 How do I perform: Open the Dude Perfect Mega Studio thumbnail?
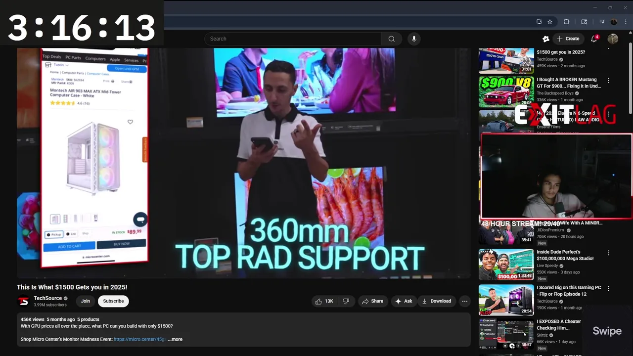click(x=506, y=265)
